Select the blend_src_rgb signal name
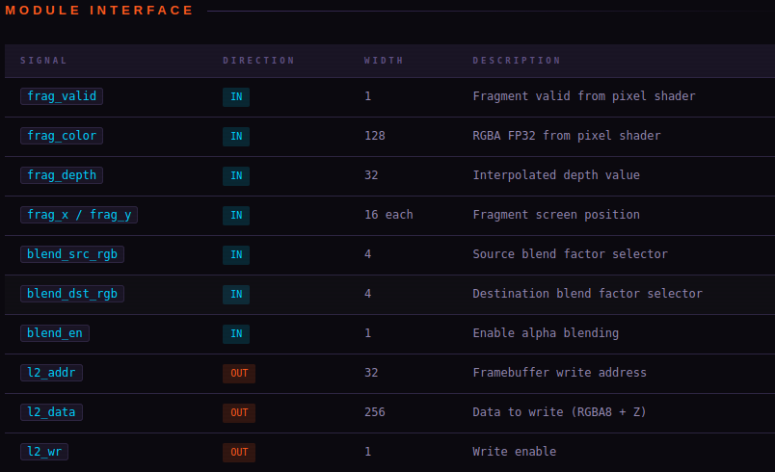The width and height of the screenshot is (775, 472). click(72, 254)
